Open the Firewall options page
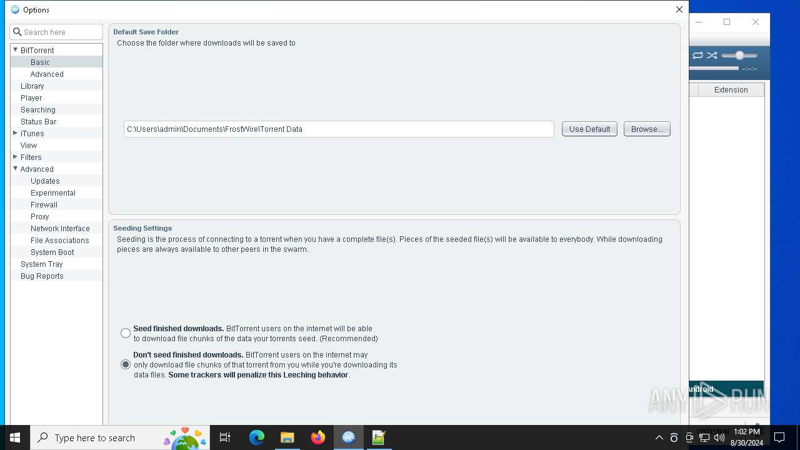 point(44,204)
